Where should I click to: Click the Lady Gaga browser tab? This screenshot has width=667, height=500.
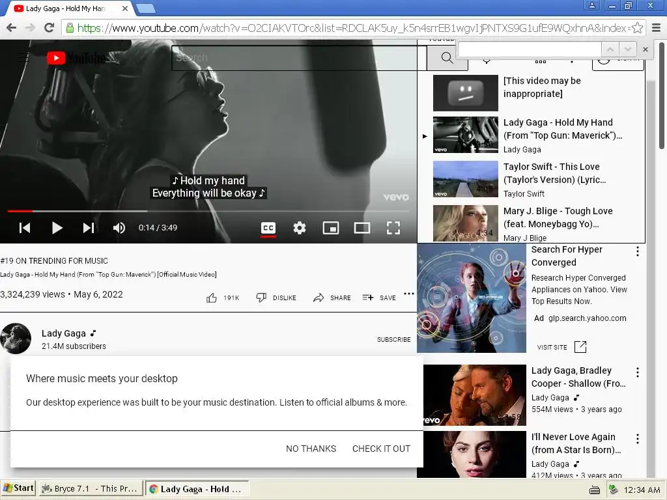click(x=66, y=8)
